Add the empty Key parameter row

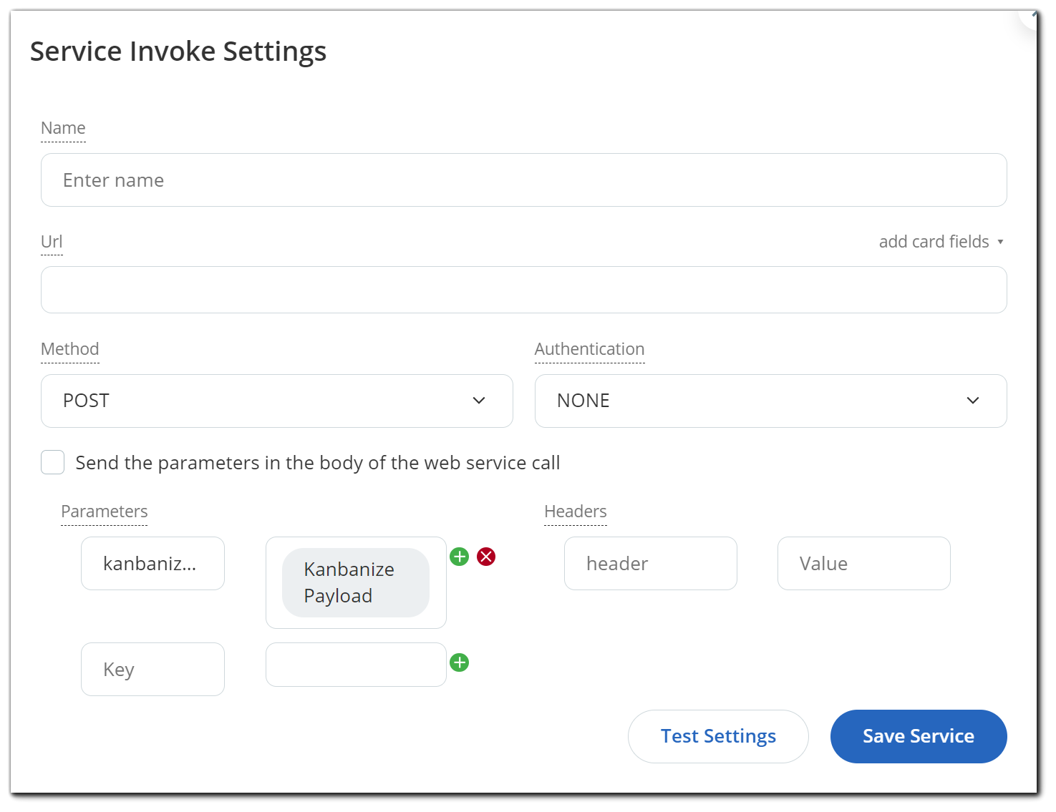[459, 662]
